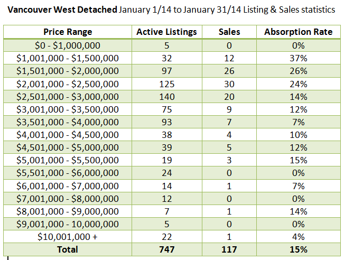Select the '$1,501,000 - $2,000,000' cell

(68, 71)
